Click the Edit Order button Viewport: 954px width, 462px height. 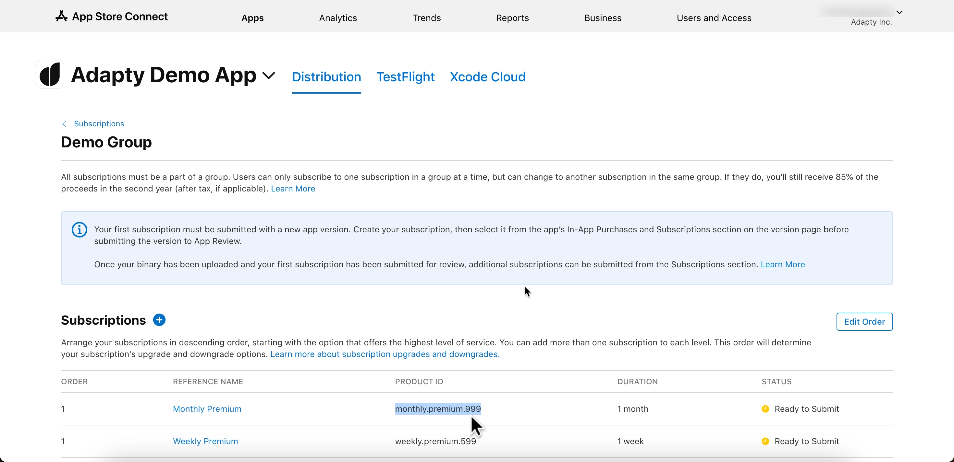[864, 321]
